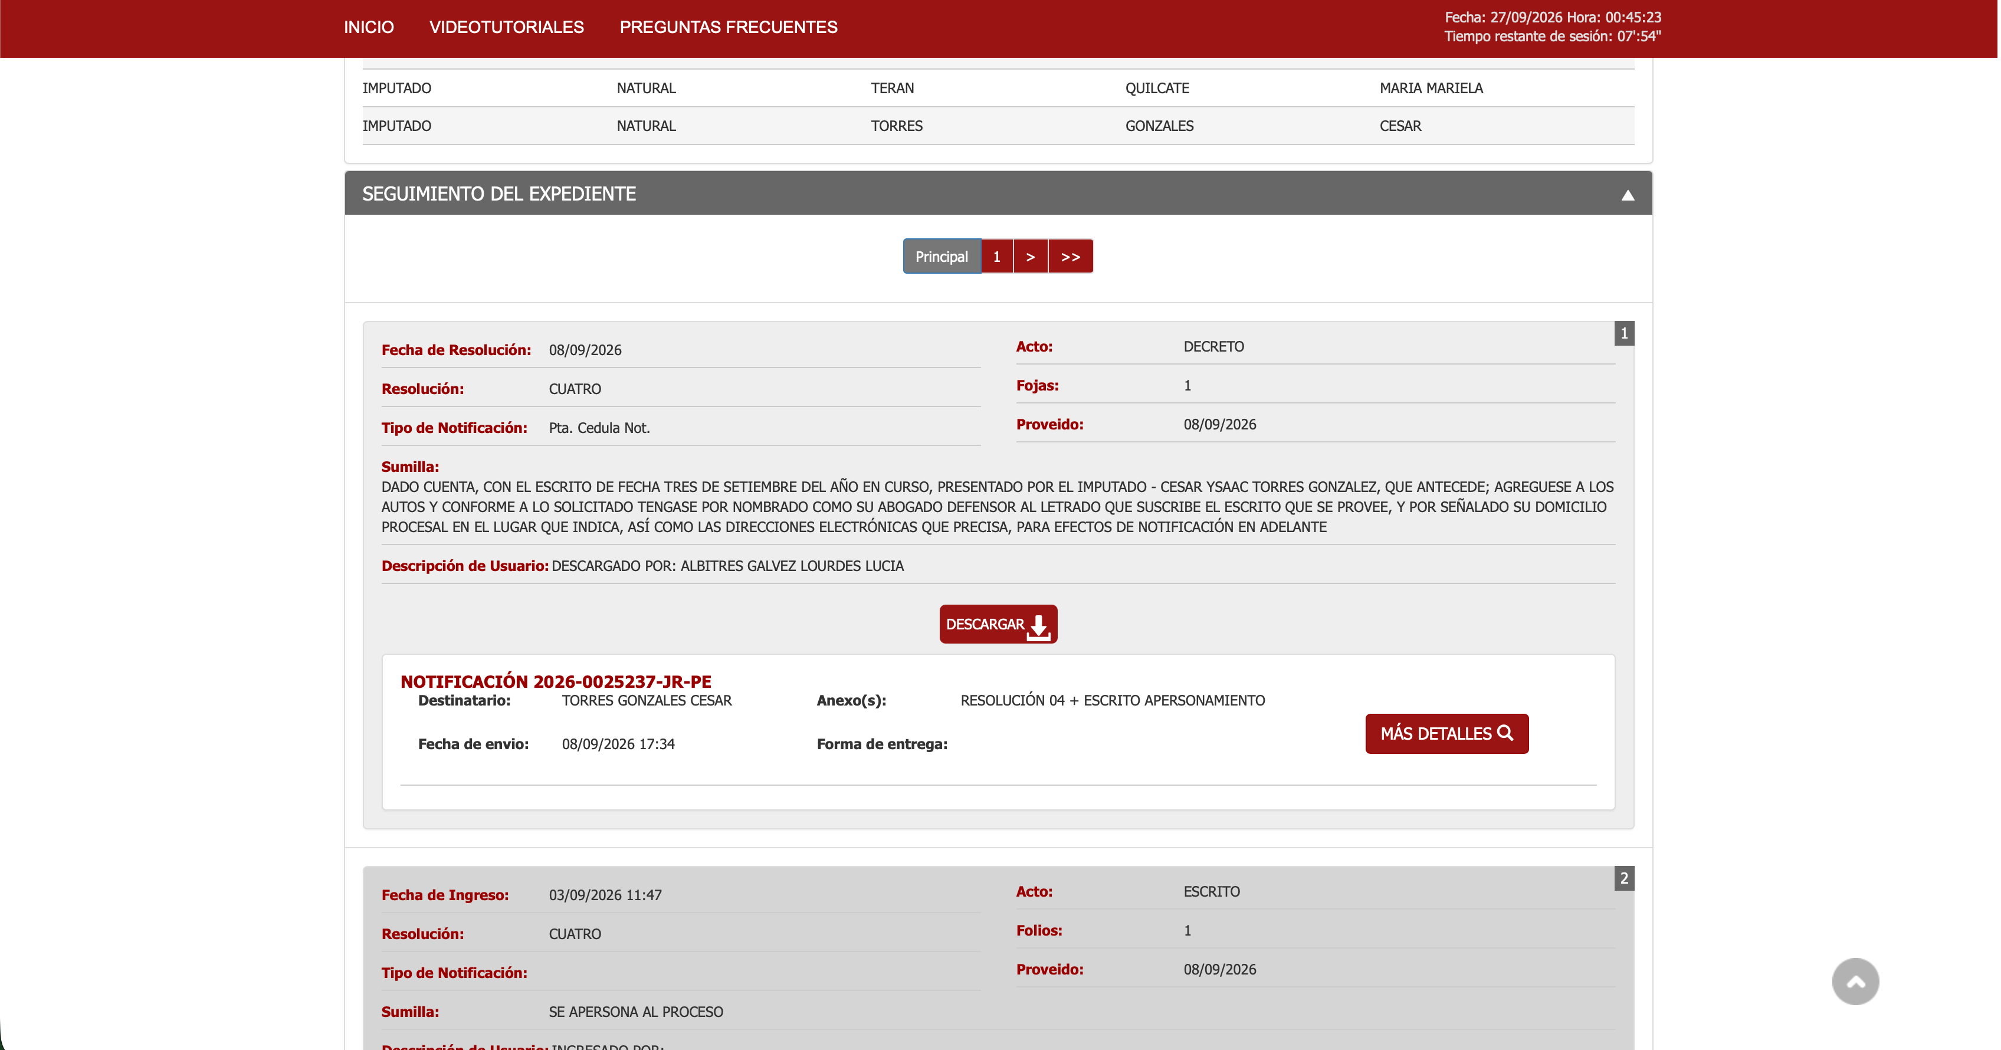Click the DECRETO acto value

(1213, 346)
